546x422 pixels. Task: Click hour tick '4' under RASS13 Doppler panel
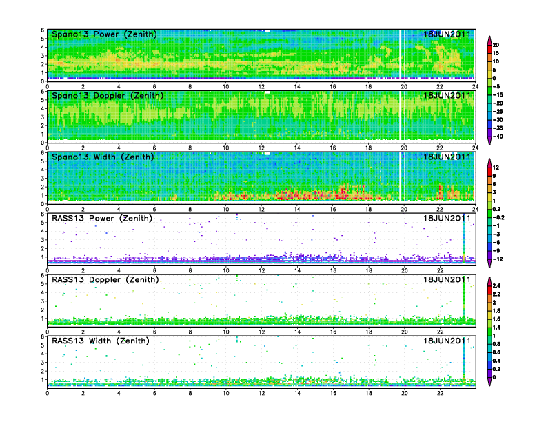click(119, 332)
